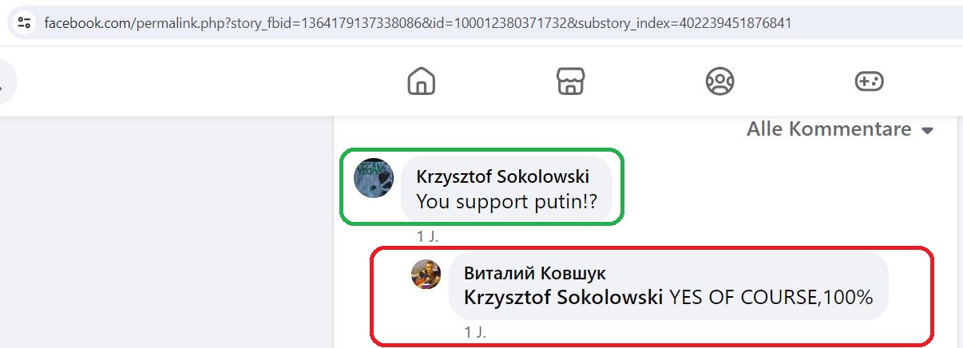Click the 'You support putin!?' comment text
Screen dimensions: 963x348
pyautogui.click(x=507, y=202)
